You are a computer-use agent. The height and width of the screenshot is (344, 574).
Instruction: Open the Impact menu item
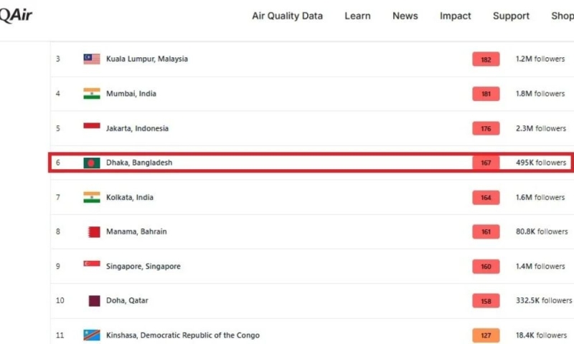coord(455,16)
